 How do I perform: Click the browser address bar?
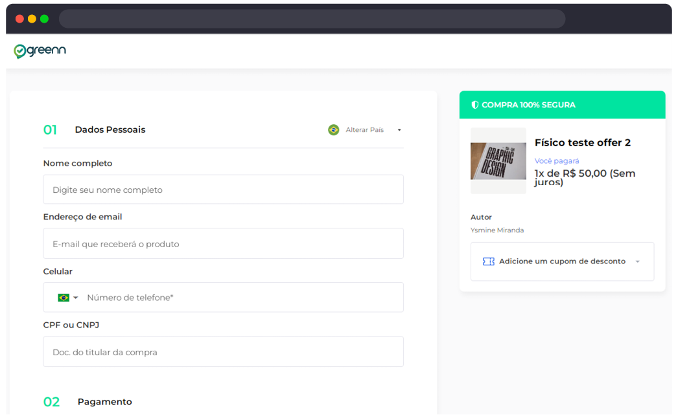coord(312,19)
